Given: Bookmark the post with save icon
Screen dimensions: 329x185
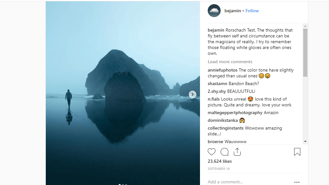Looking at the screenshot, I should [x=297, y=152].
